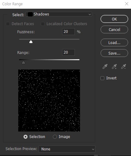The image size is (131, 156).
Task: Click the "Range:" label
Action: [23, 53]
